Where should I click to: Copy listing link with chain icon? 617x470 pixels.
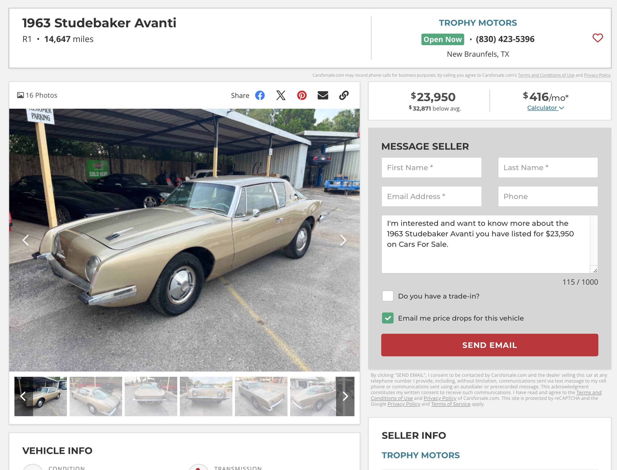[344, 95]
